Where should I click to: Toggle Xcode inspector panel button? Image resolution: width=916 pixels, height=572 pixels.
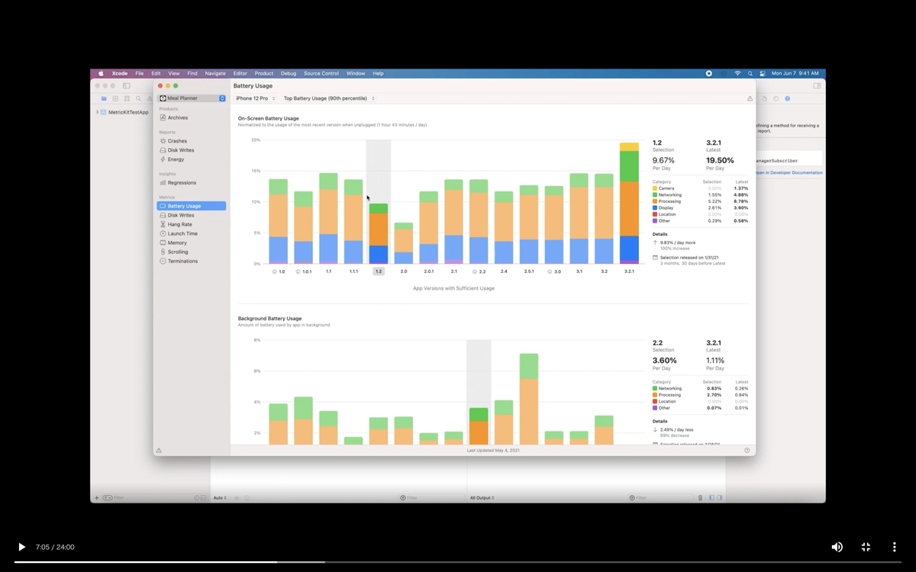click(817, 86)
